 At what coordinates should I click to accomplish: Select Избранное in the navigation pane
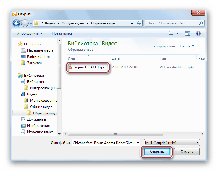point(30,44)
